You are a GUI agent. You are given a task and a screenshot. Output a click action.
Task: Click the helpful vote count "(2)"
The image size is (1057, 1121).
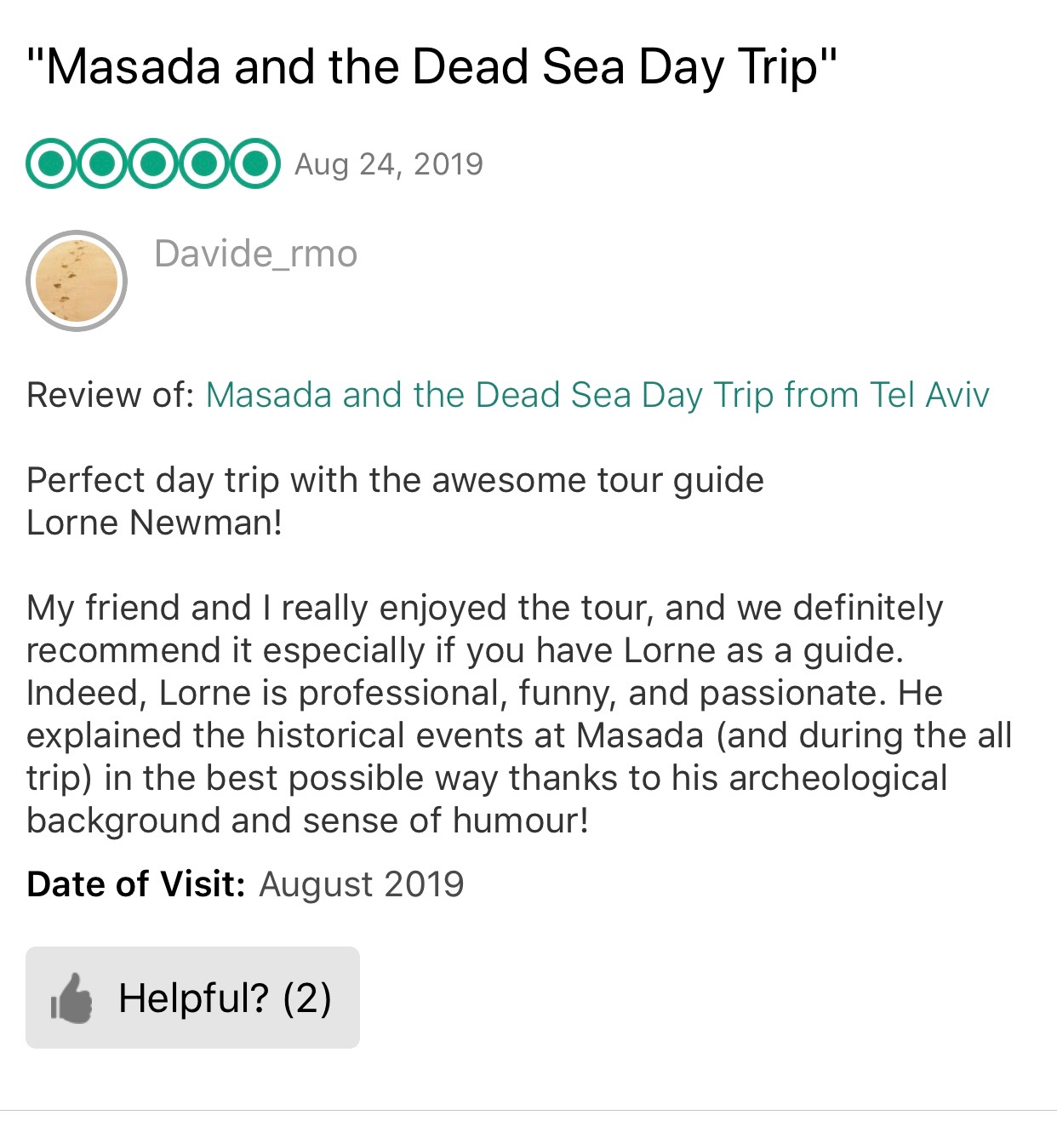[x=307, y=998]
